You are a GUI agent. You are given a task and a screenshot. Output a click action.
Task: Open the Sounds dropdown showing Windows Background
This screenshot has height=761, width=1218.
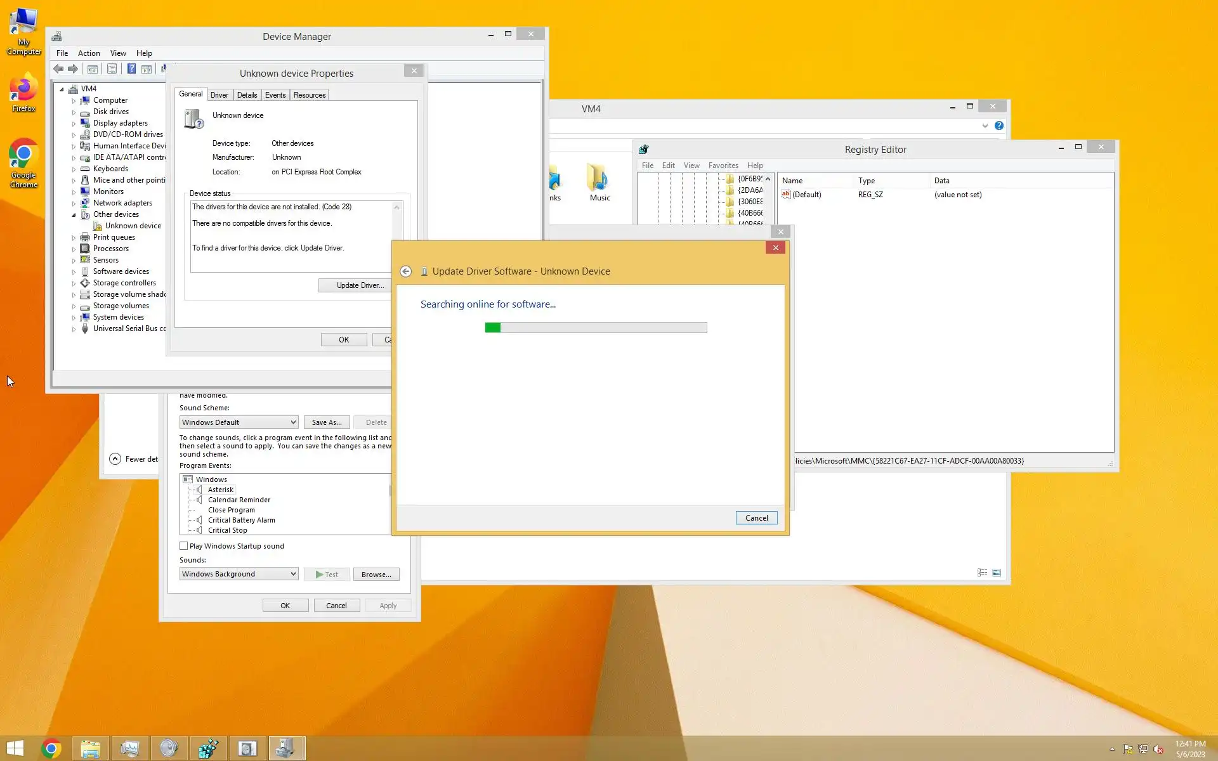239,574
